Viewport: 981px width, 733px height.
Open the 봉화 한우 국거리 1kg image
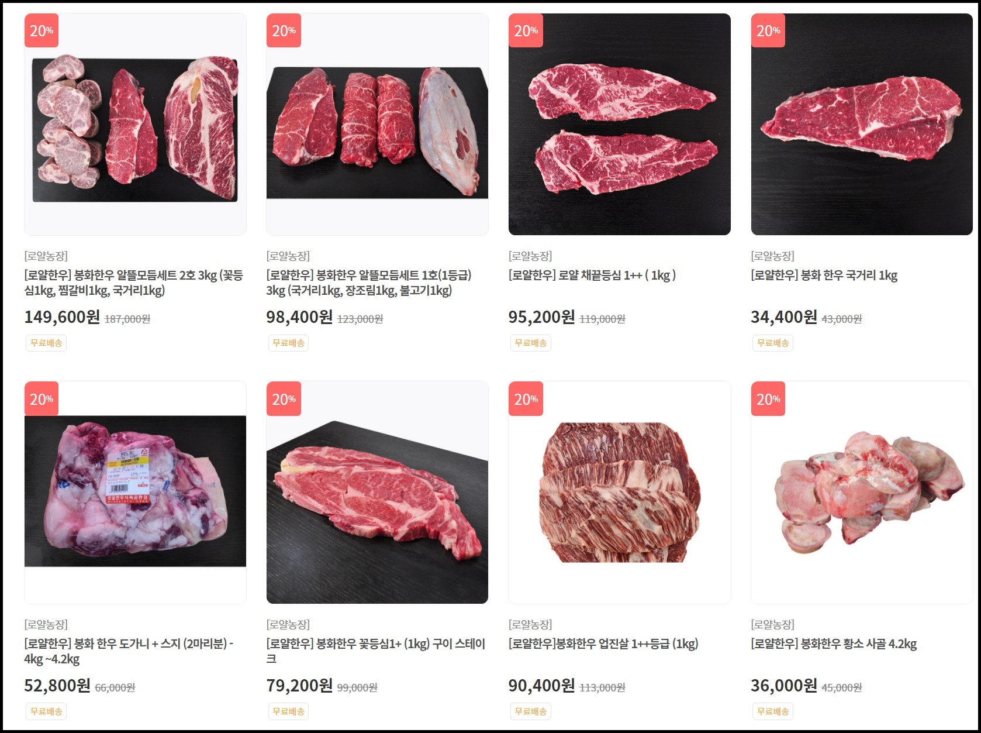(862, 124)
